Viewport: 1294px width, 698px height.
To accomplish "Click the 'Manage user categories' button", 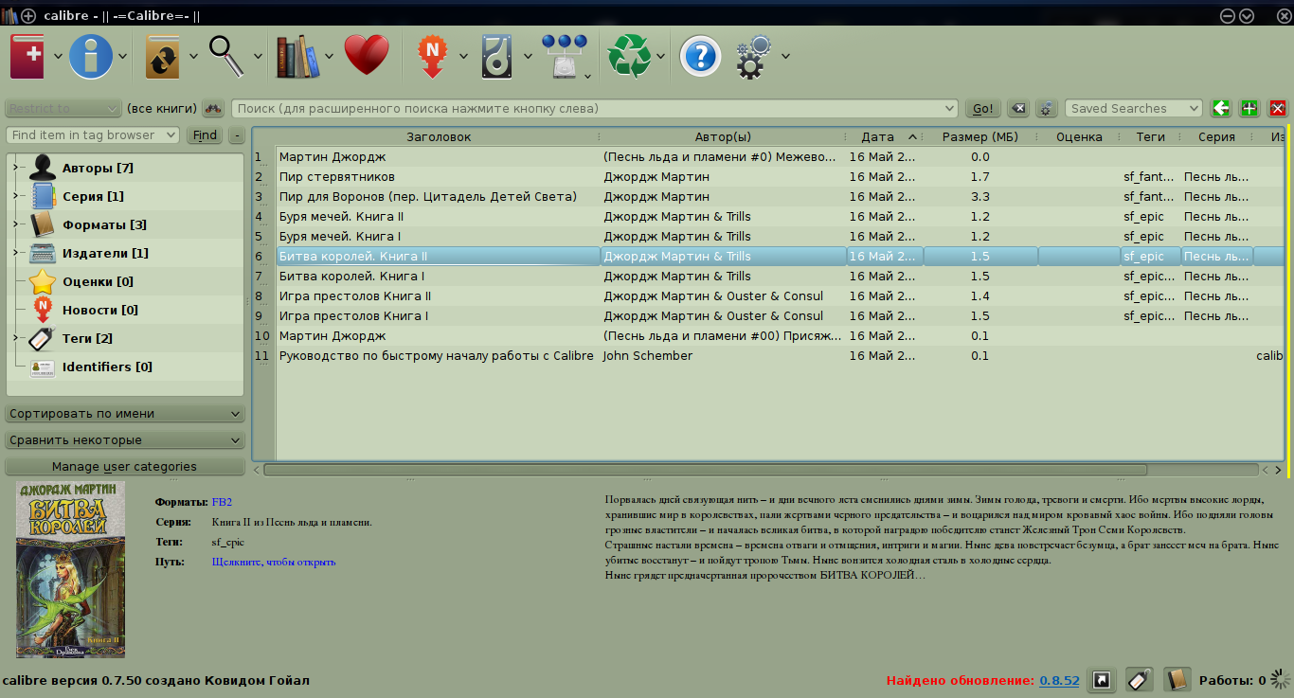I will [x=125, y=467].
